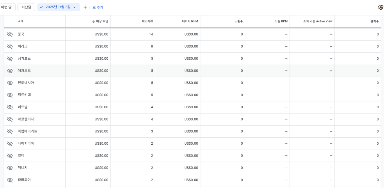This screenshot has height=188, width=384.
Task: Select the 이번 달 date range
Action: click(x=6, y=7)
